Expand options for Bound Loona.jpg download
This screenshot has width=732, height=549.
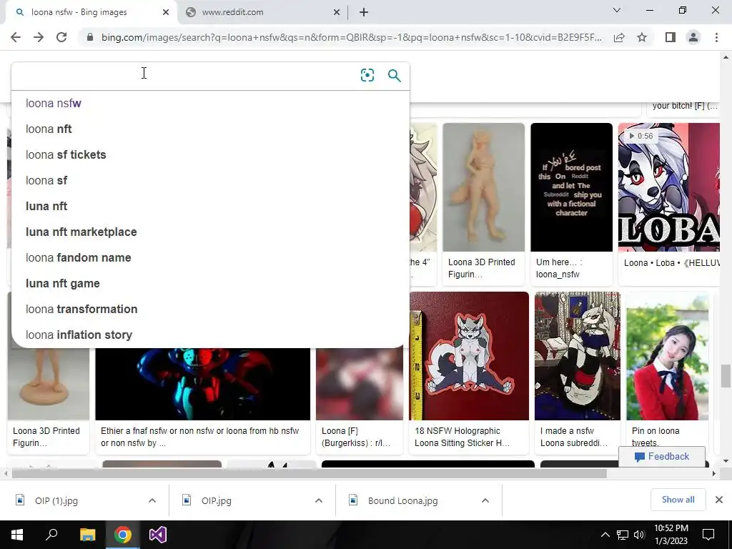tap(485, 500)
